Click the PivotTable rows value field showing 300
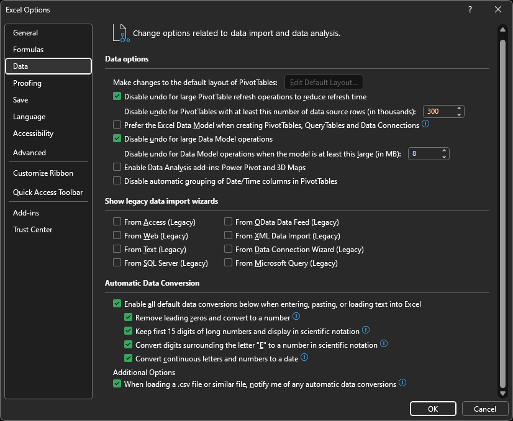The height and width of the screenshot is (421, 513). 439,112
